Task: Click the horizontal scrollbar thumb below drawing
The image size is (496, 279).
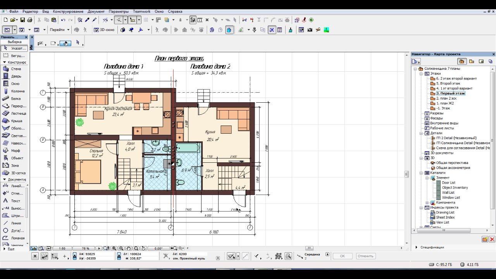Action: point(309,248)
